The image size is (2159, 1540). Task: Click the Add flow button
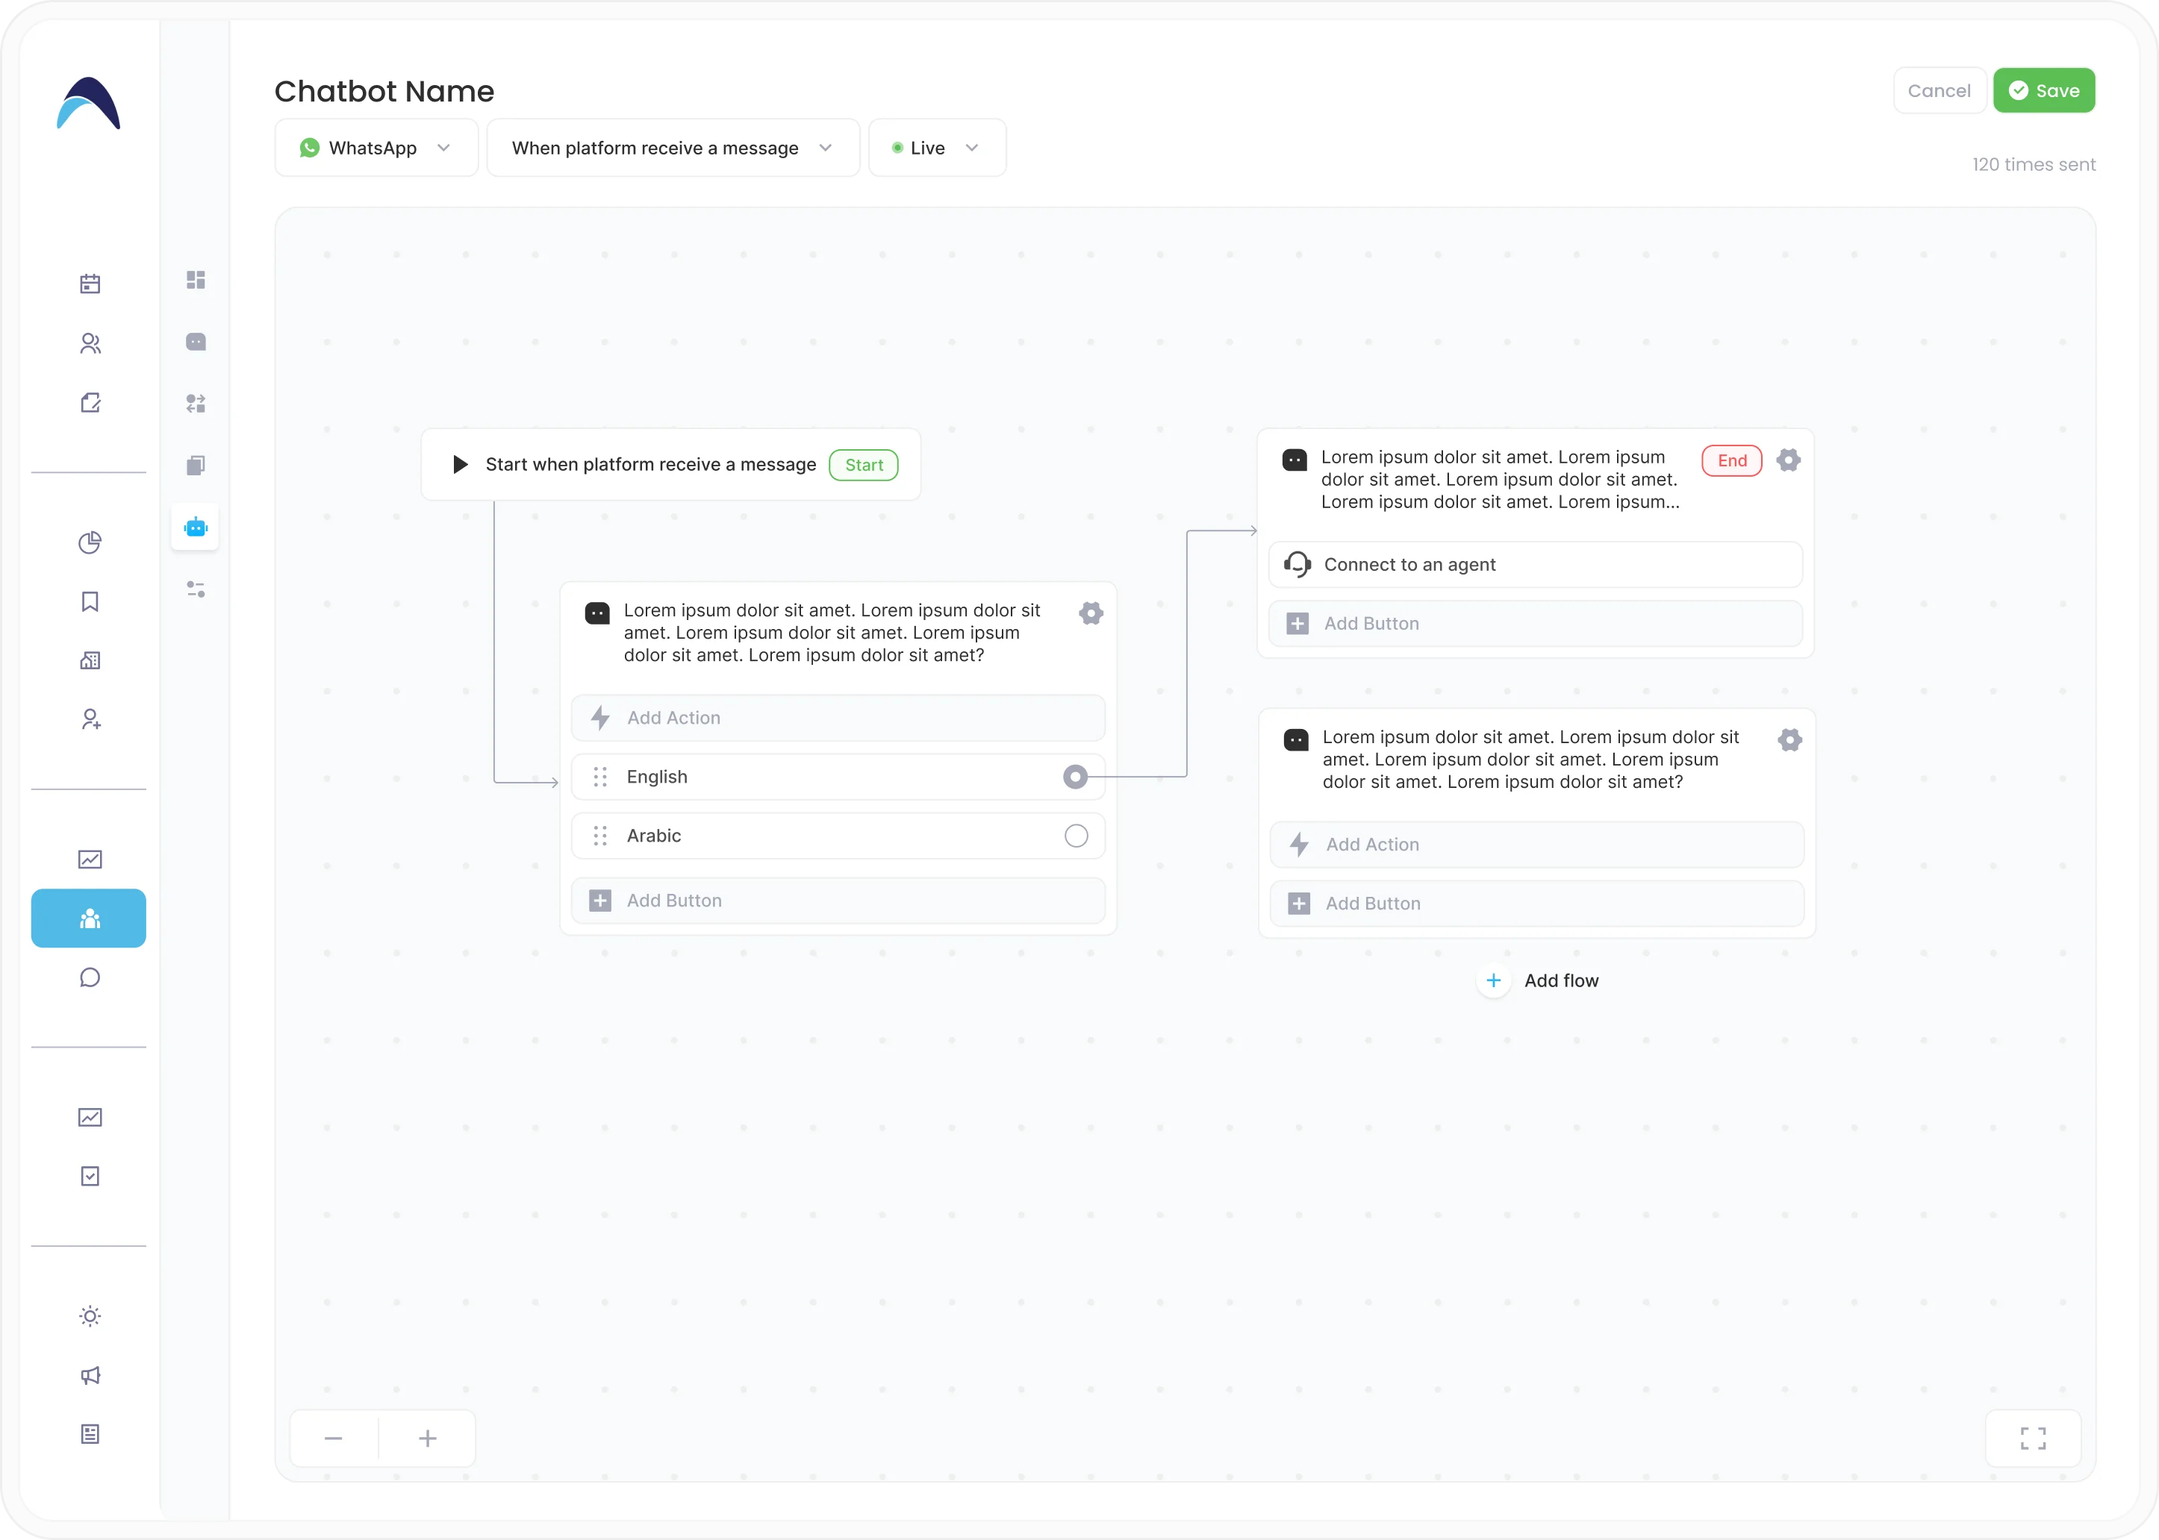1538,980
